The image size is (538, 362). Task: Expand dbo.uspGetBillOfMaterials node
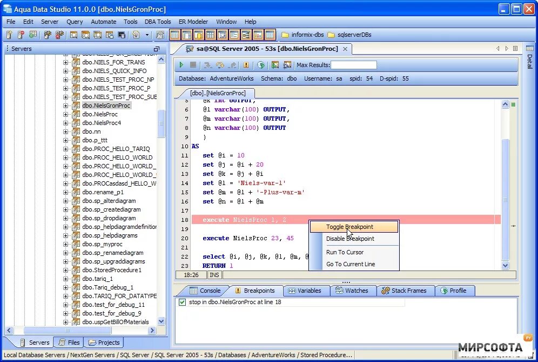click(x=65, y=322)
